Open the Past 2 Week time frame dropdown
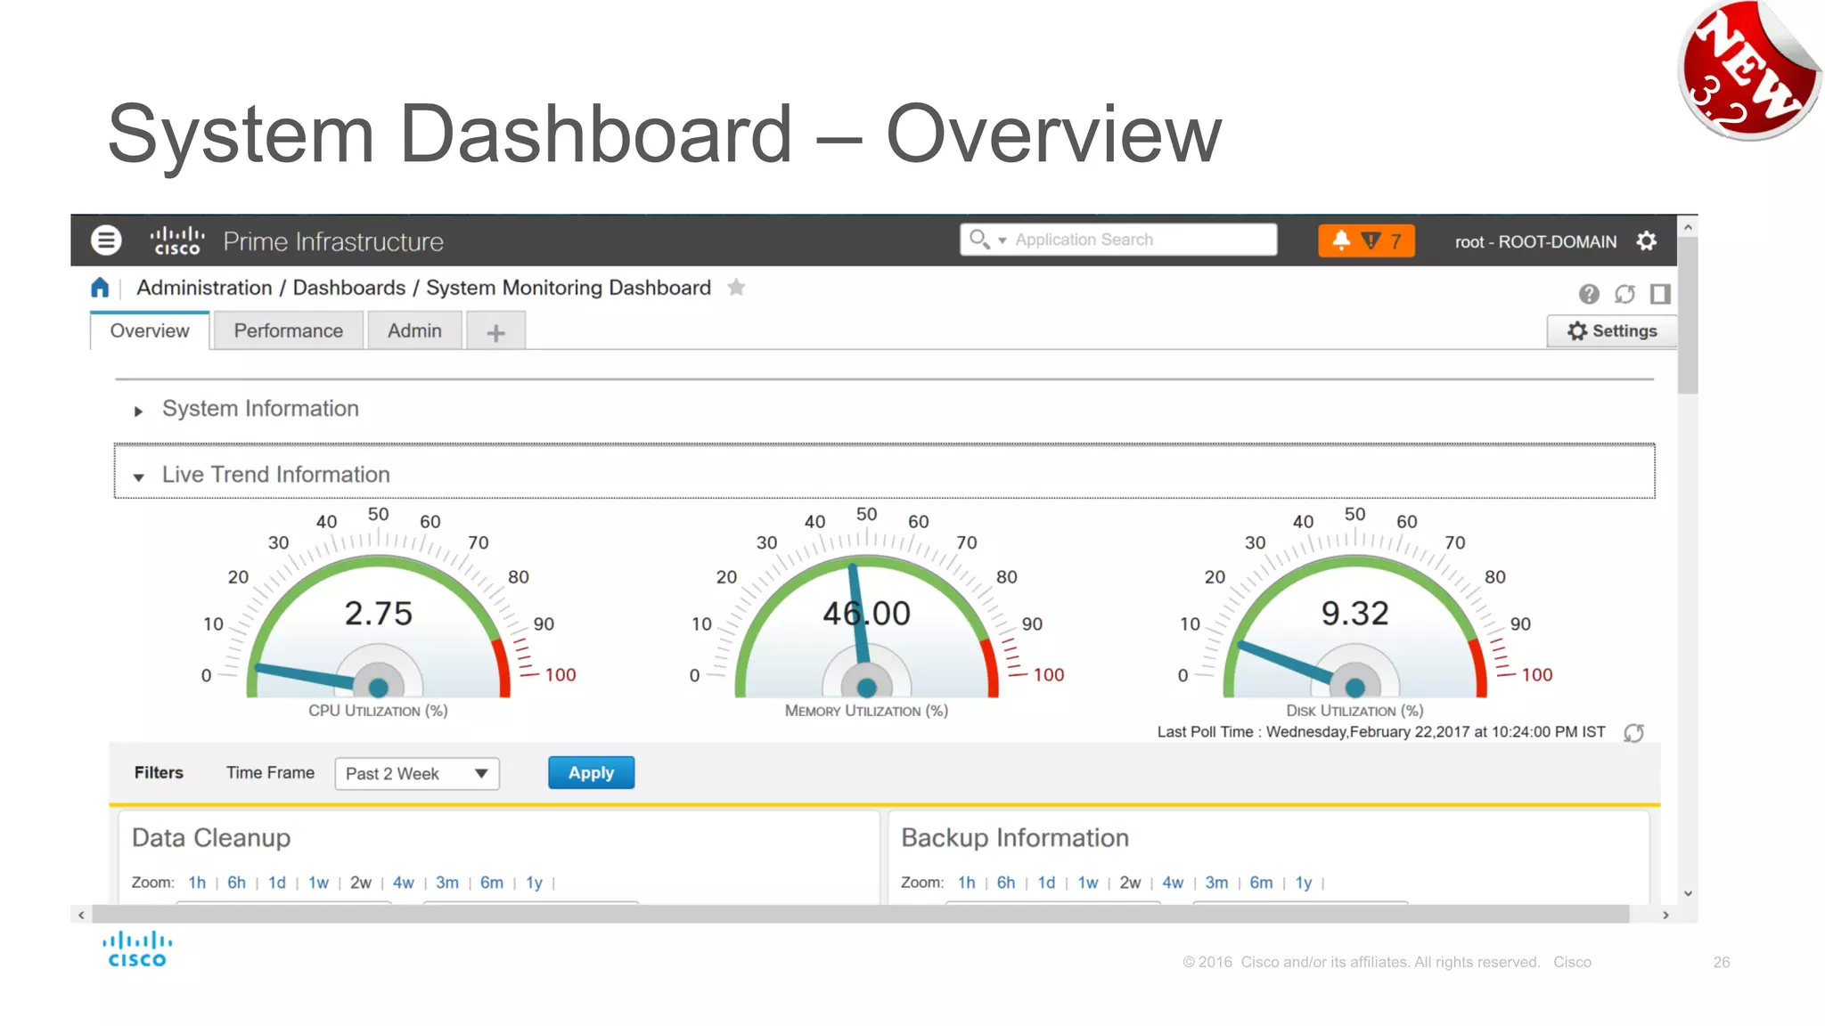This screenshot has width=1825, height=1026. click(416, 773)
